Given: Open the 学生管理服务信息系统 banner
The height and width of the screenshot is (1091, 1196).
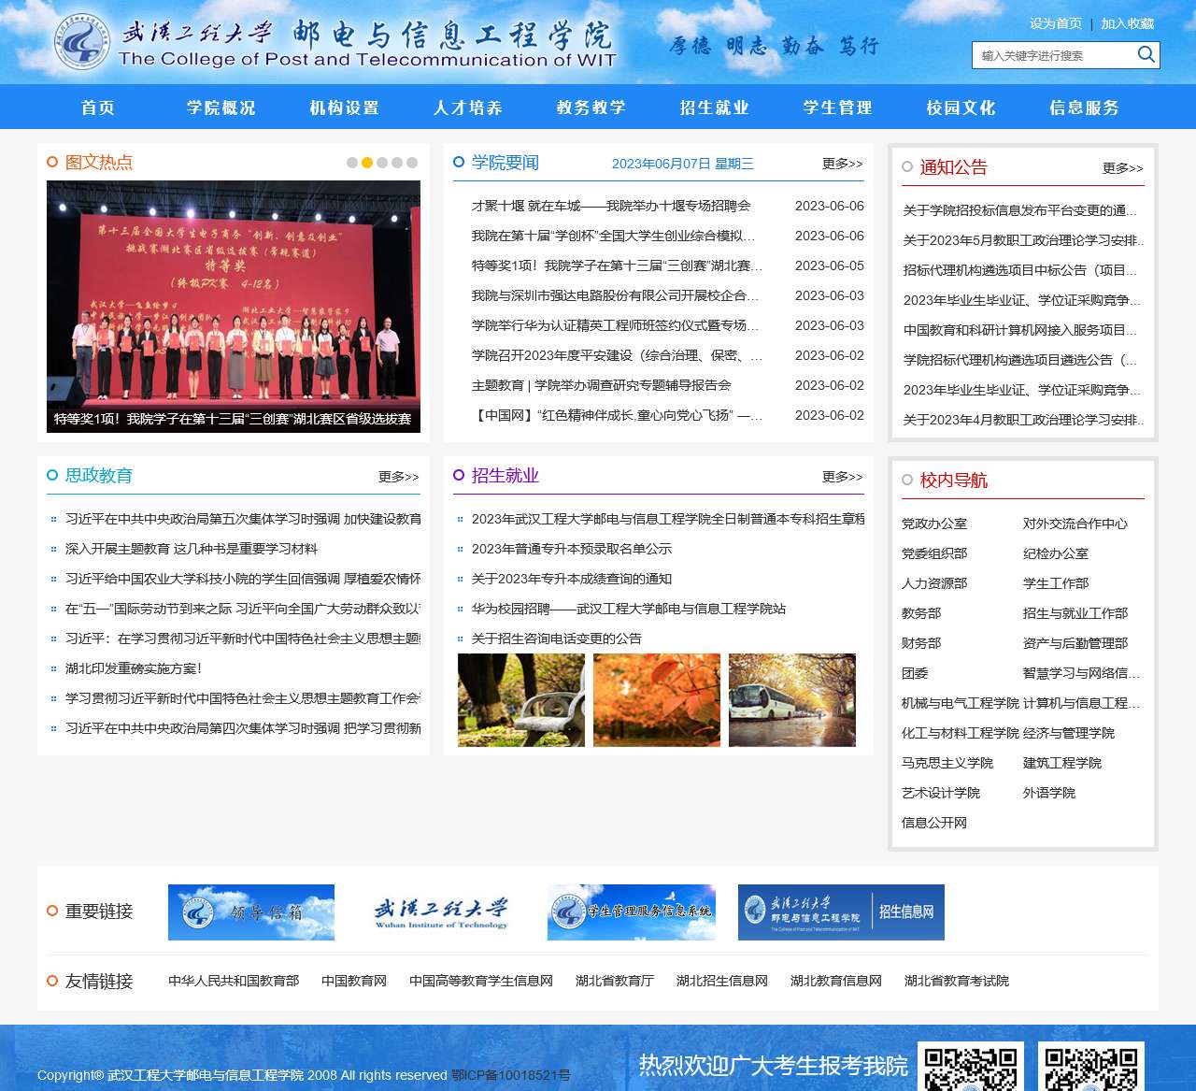Looking at the screenshot, I should (x=632, y=912).
